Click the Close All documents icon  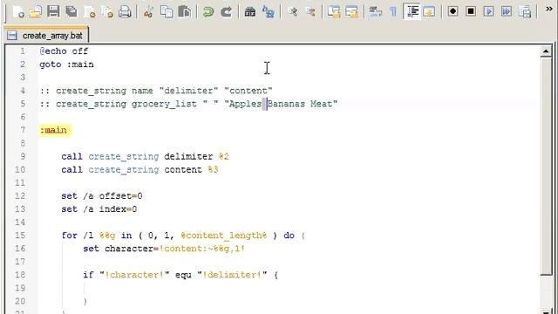pos(107,11)
